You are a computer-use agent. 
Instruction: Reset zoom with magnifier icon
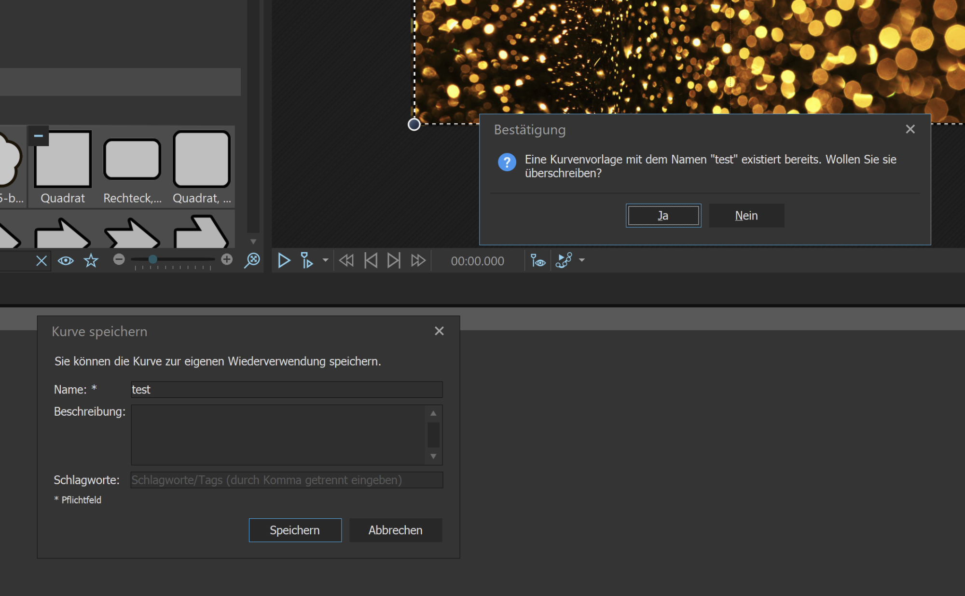(252, 260)
